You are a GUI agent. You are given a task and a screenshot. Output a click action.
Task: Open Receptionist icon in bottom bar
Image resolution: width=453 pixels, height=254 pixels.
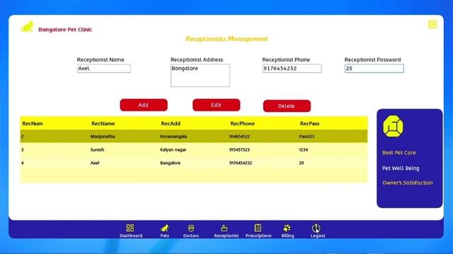click(x=224, y=228)
